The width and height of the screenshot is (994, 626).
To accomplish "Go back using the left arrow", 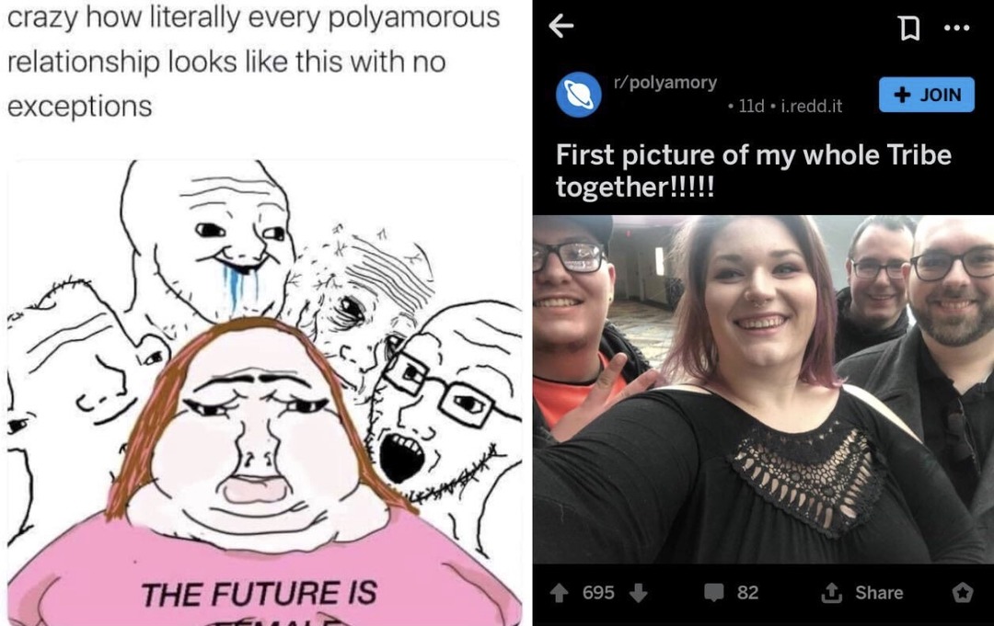I will (x=561, y=26).
